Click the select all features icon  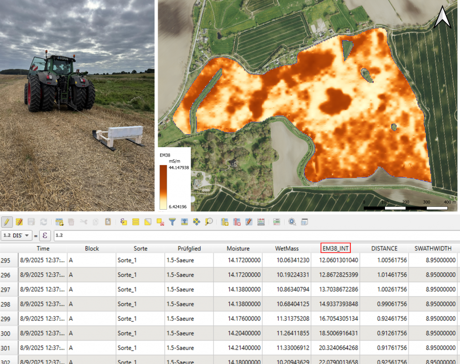pos(136,222)
